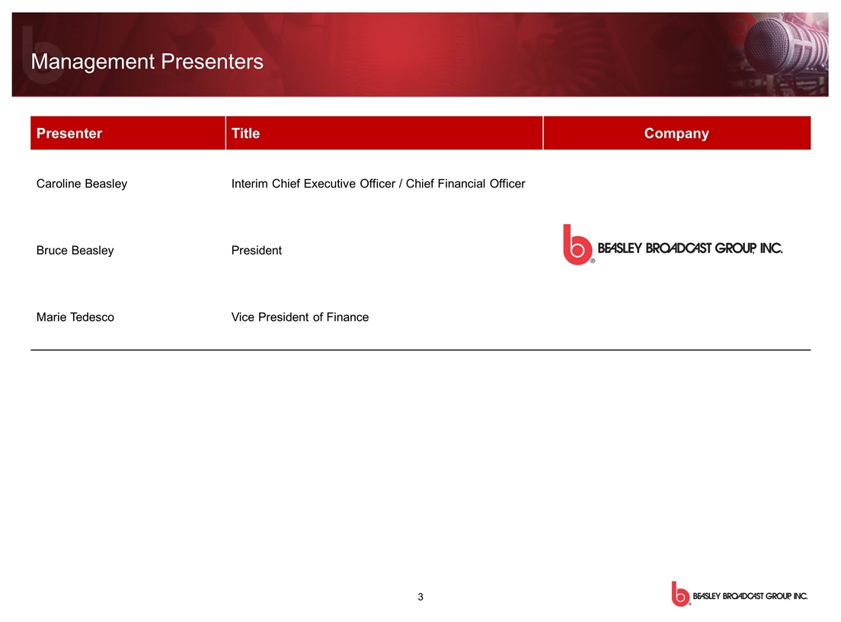This screenshot has height=622, width=841.
Task: Click the horizontal line below the table
Action: pos(420,350)
